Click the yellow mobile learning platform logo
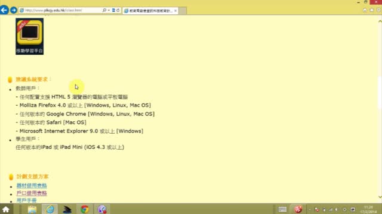The height and width of the screenshot is (214, 382). point(29,36)
